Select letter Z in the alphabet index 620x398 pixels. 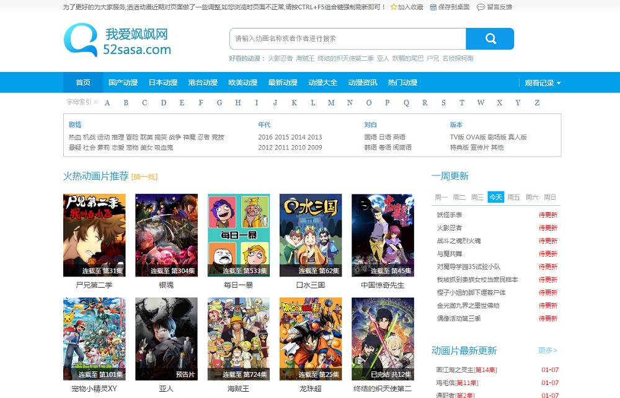click(x=537, y=103)
